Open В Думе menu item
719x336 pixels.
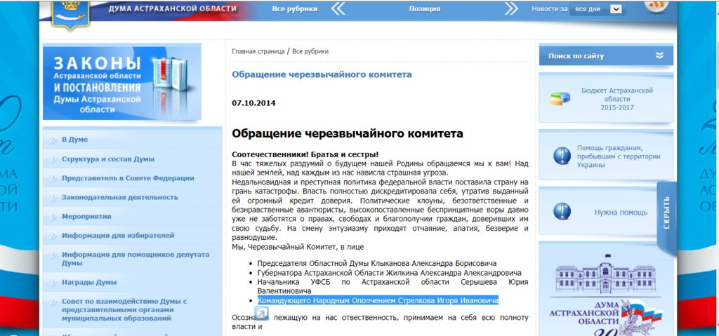(74, 140)
